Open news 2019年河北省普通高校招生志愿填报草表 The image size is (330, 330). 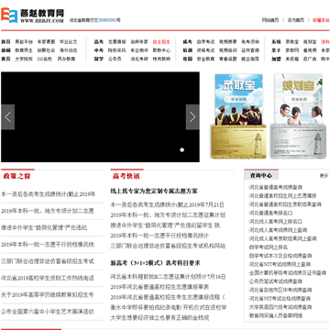coord(159,287)
